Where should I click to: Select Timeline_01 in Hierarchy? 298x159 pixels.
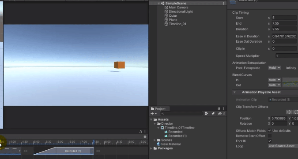177,24
